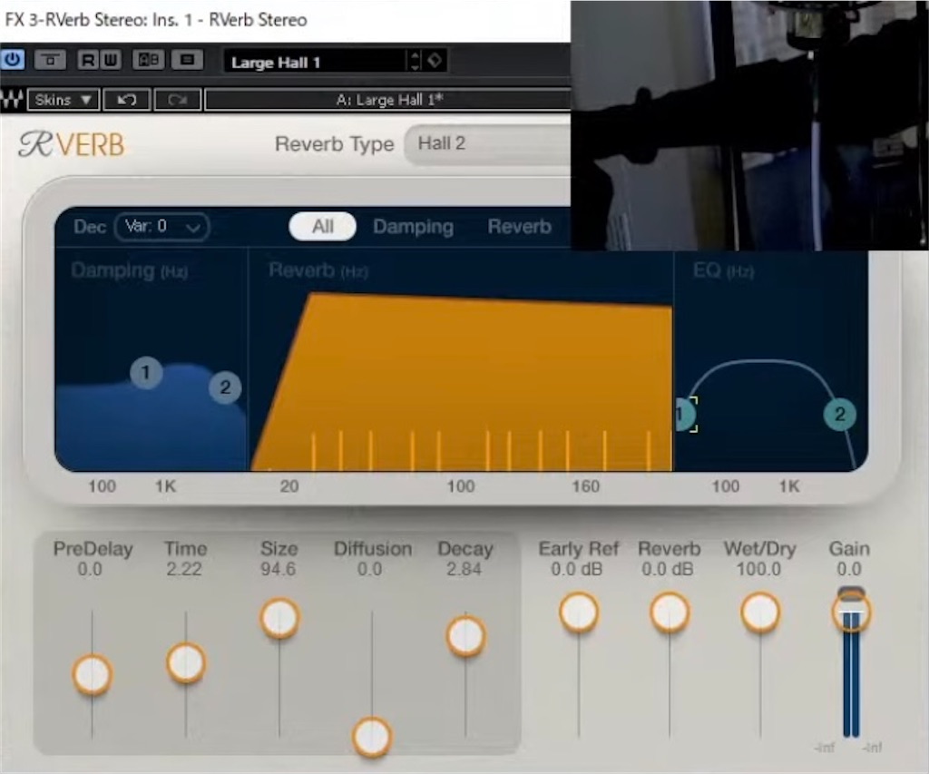
Task: Enable the Read automation R button
Action: pos(88,60)
